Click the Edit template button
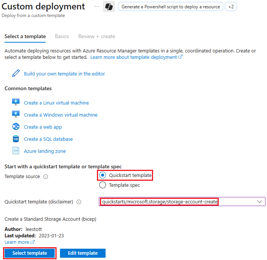267x260 pixels. 83,253
